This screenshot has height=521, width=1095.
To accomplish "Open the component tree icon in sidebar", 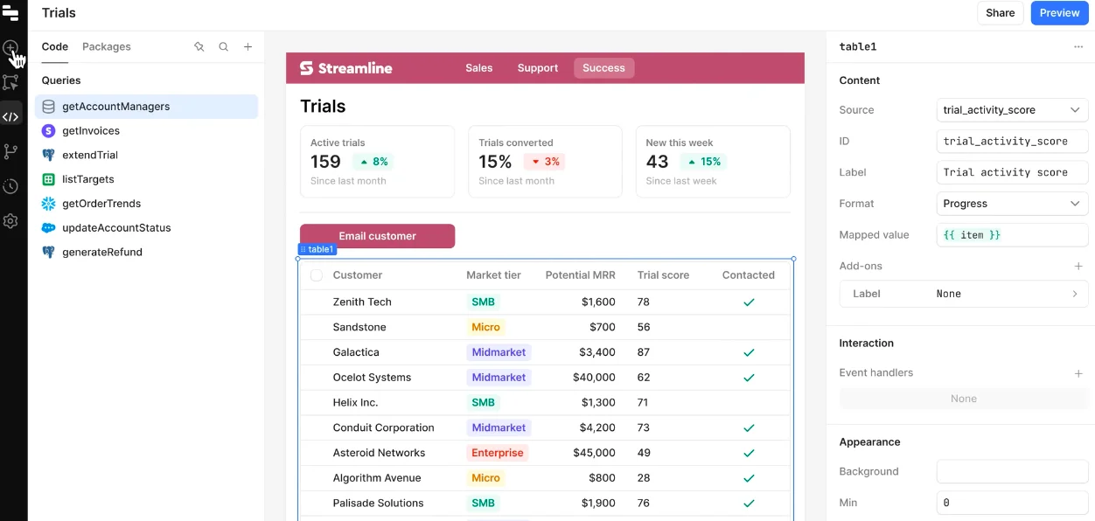I will pyautogui.click(x=10, y=82).
